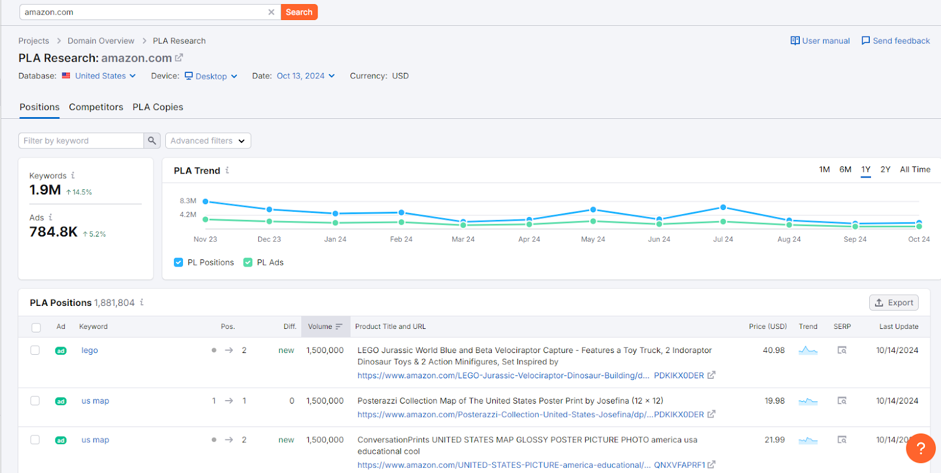
Task: Sort by Diff. column header
Action: click(x=290, y=327)
